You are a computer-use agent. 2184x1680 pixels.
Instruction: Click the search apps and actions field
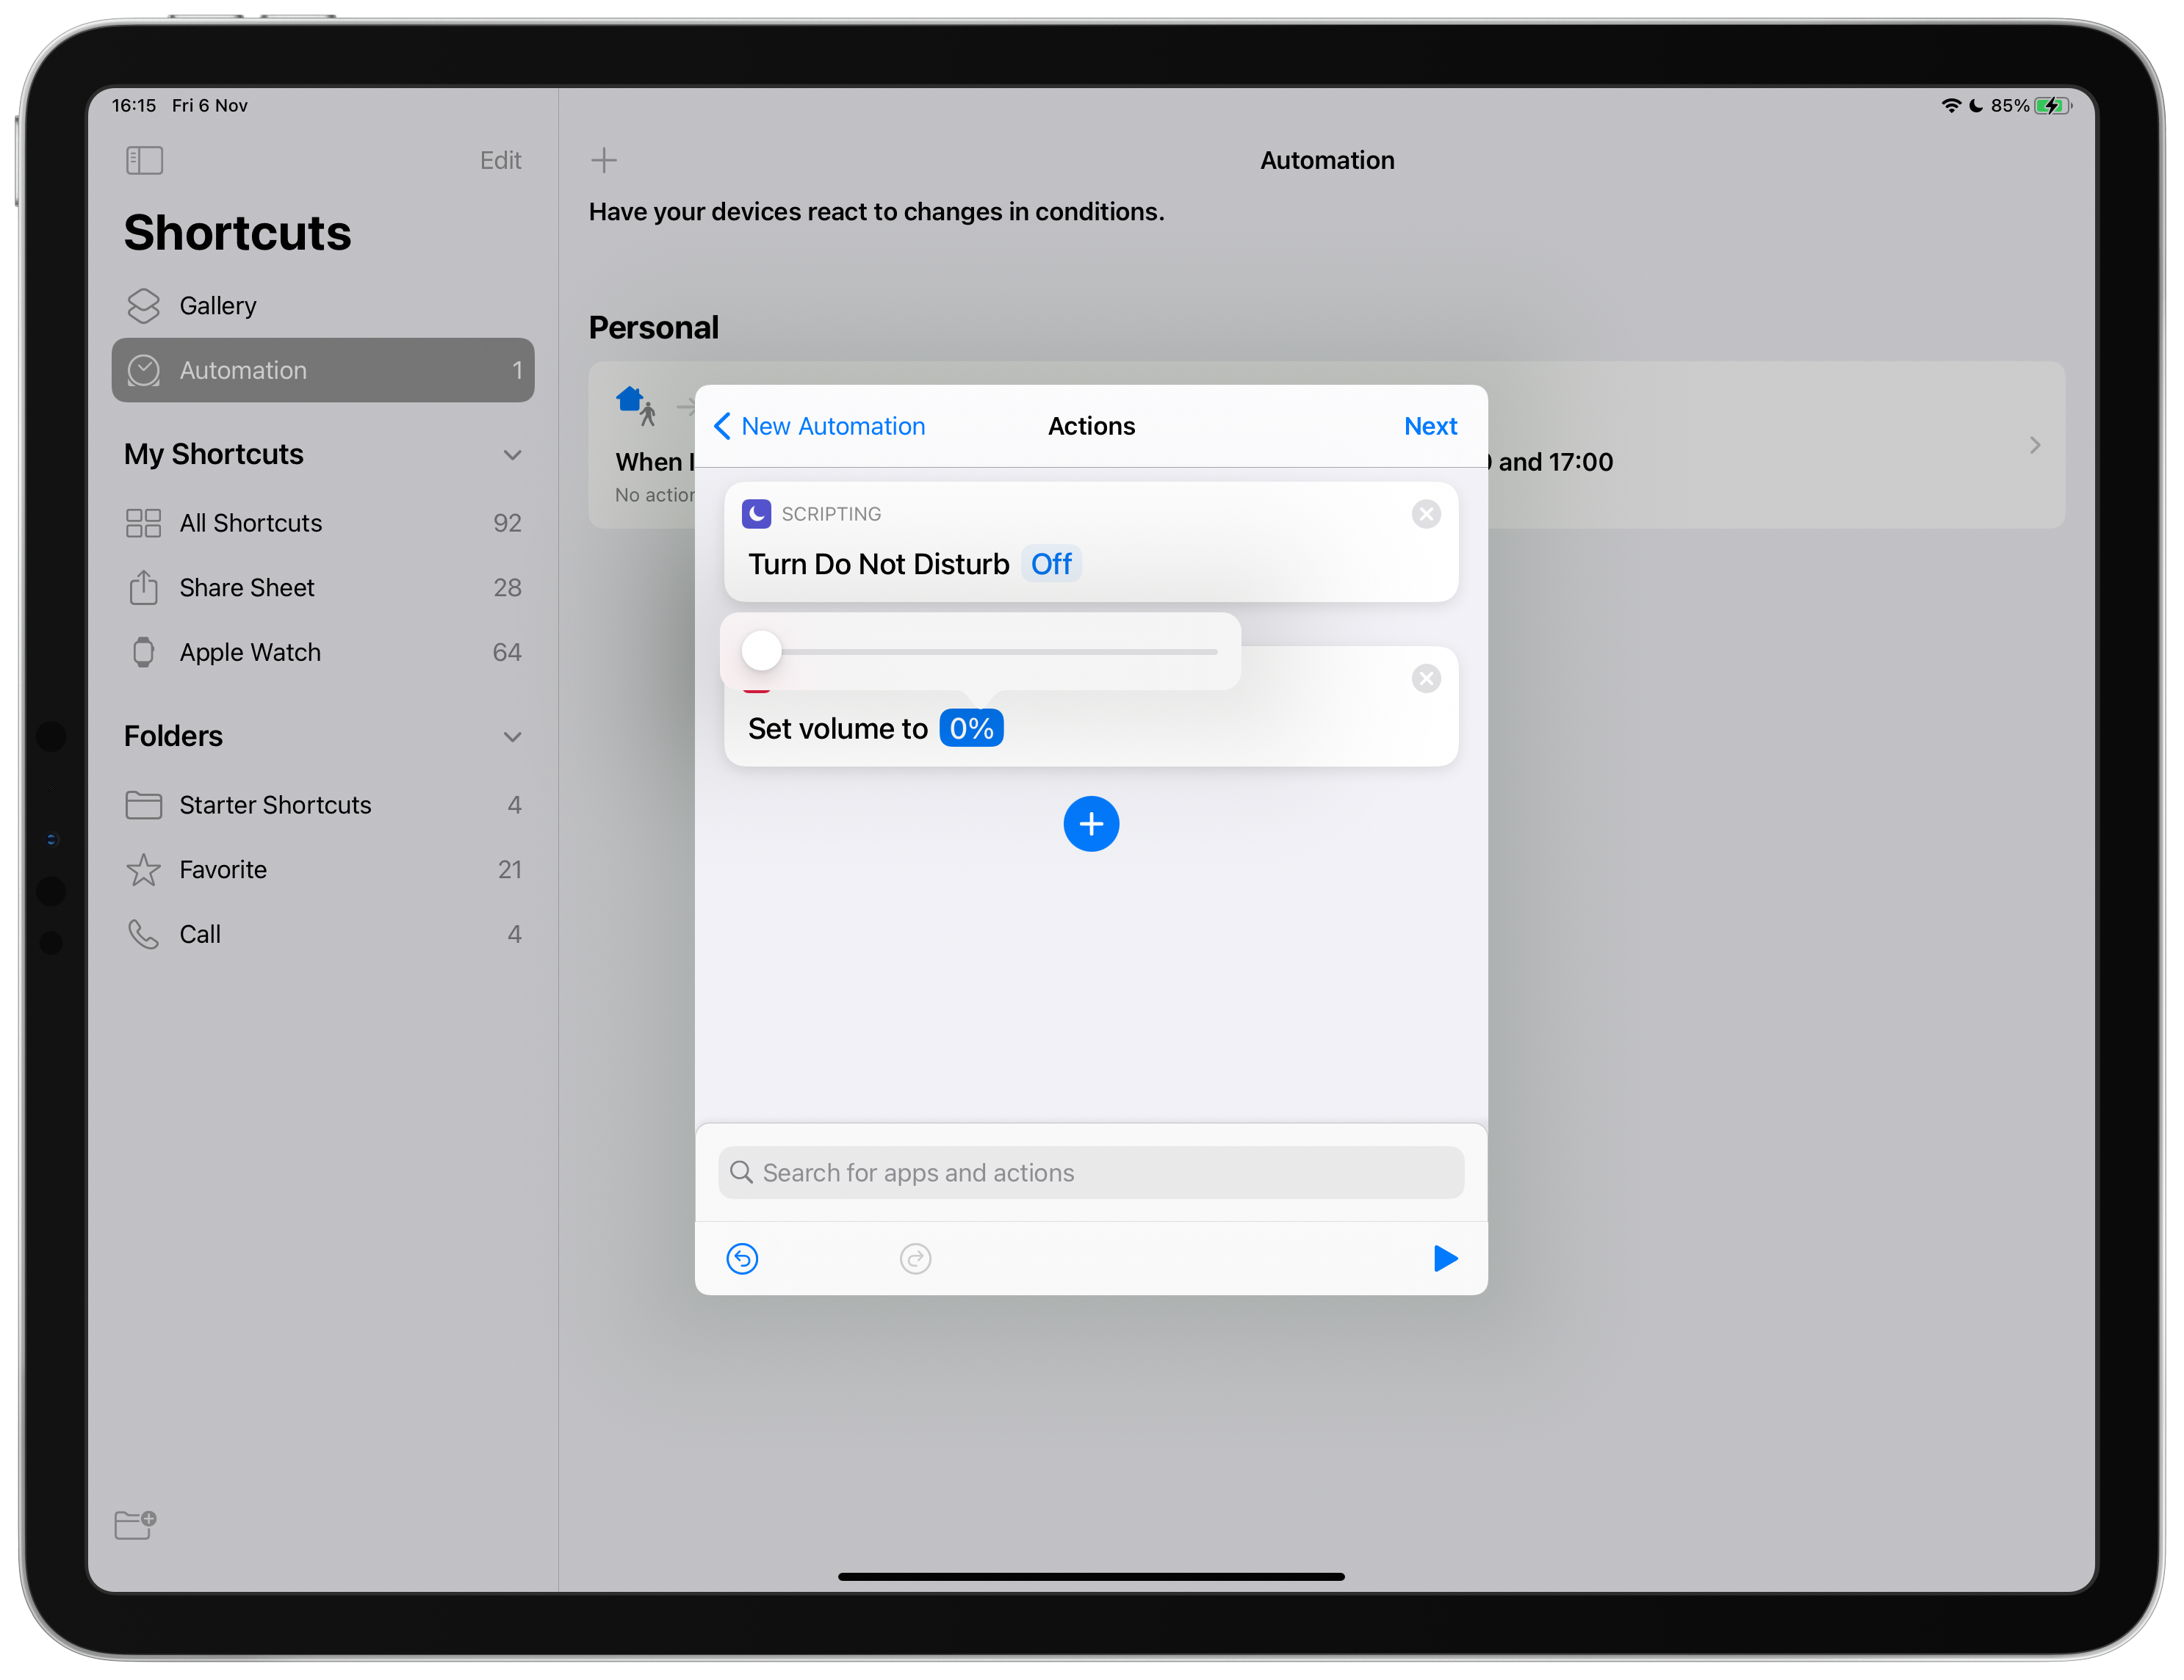[x=1090, y=1173]
